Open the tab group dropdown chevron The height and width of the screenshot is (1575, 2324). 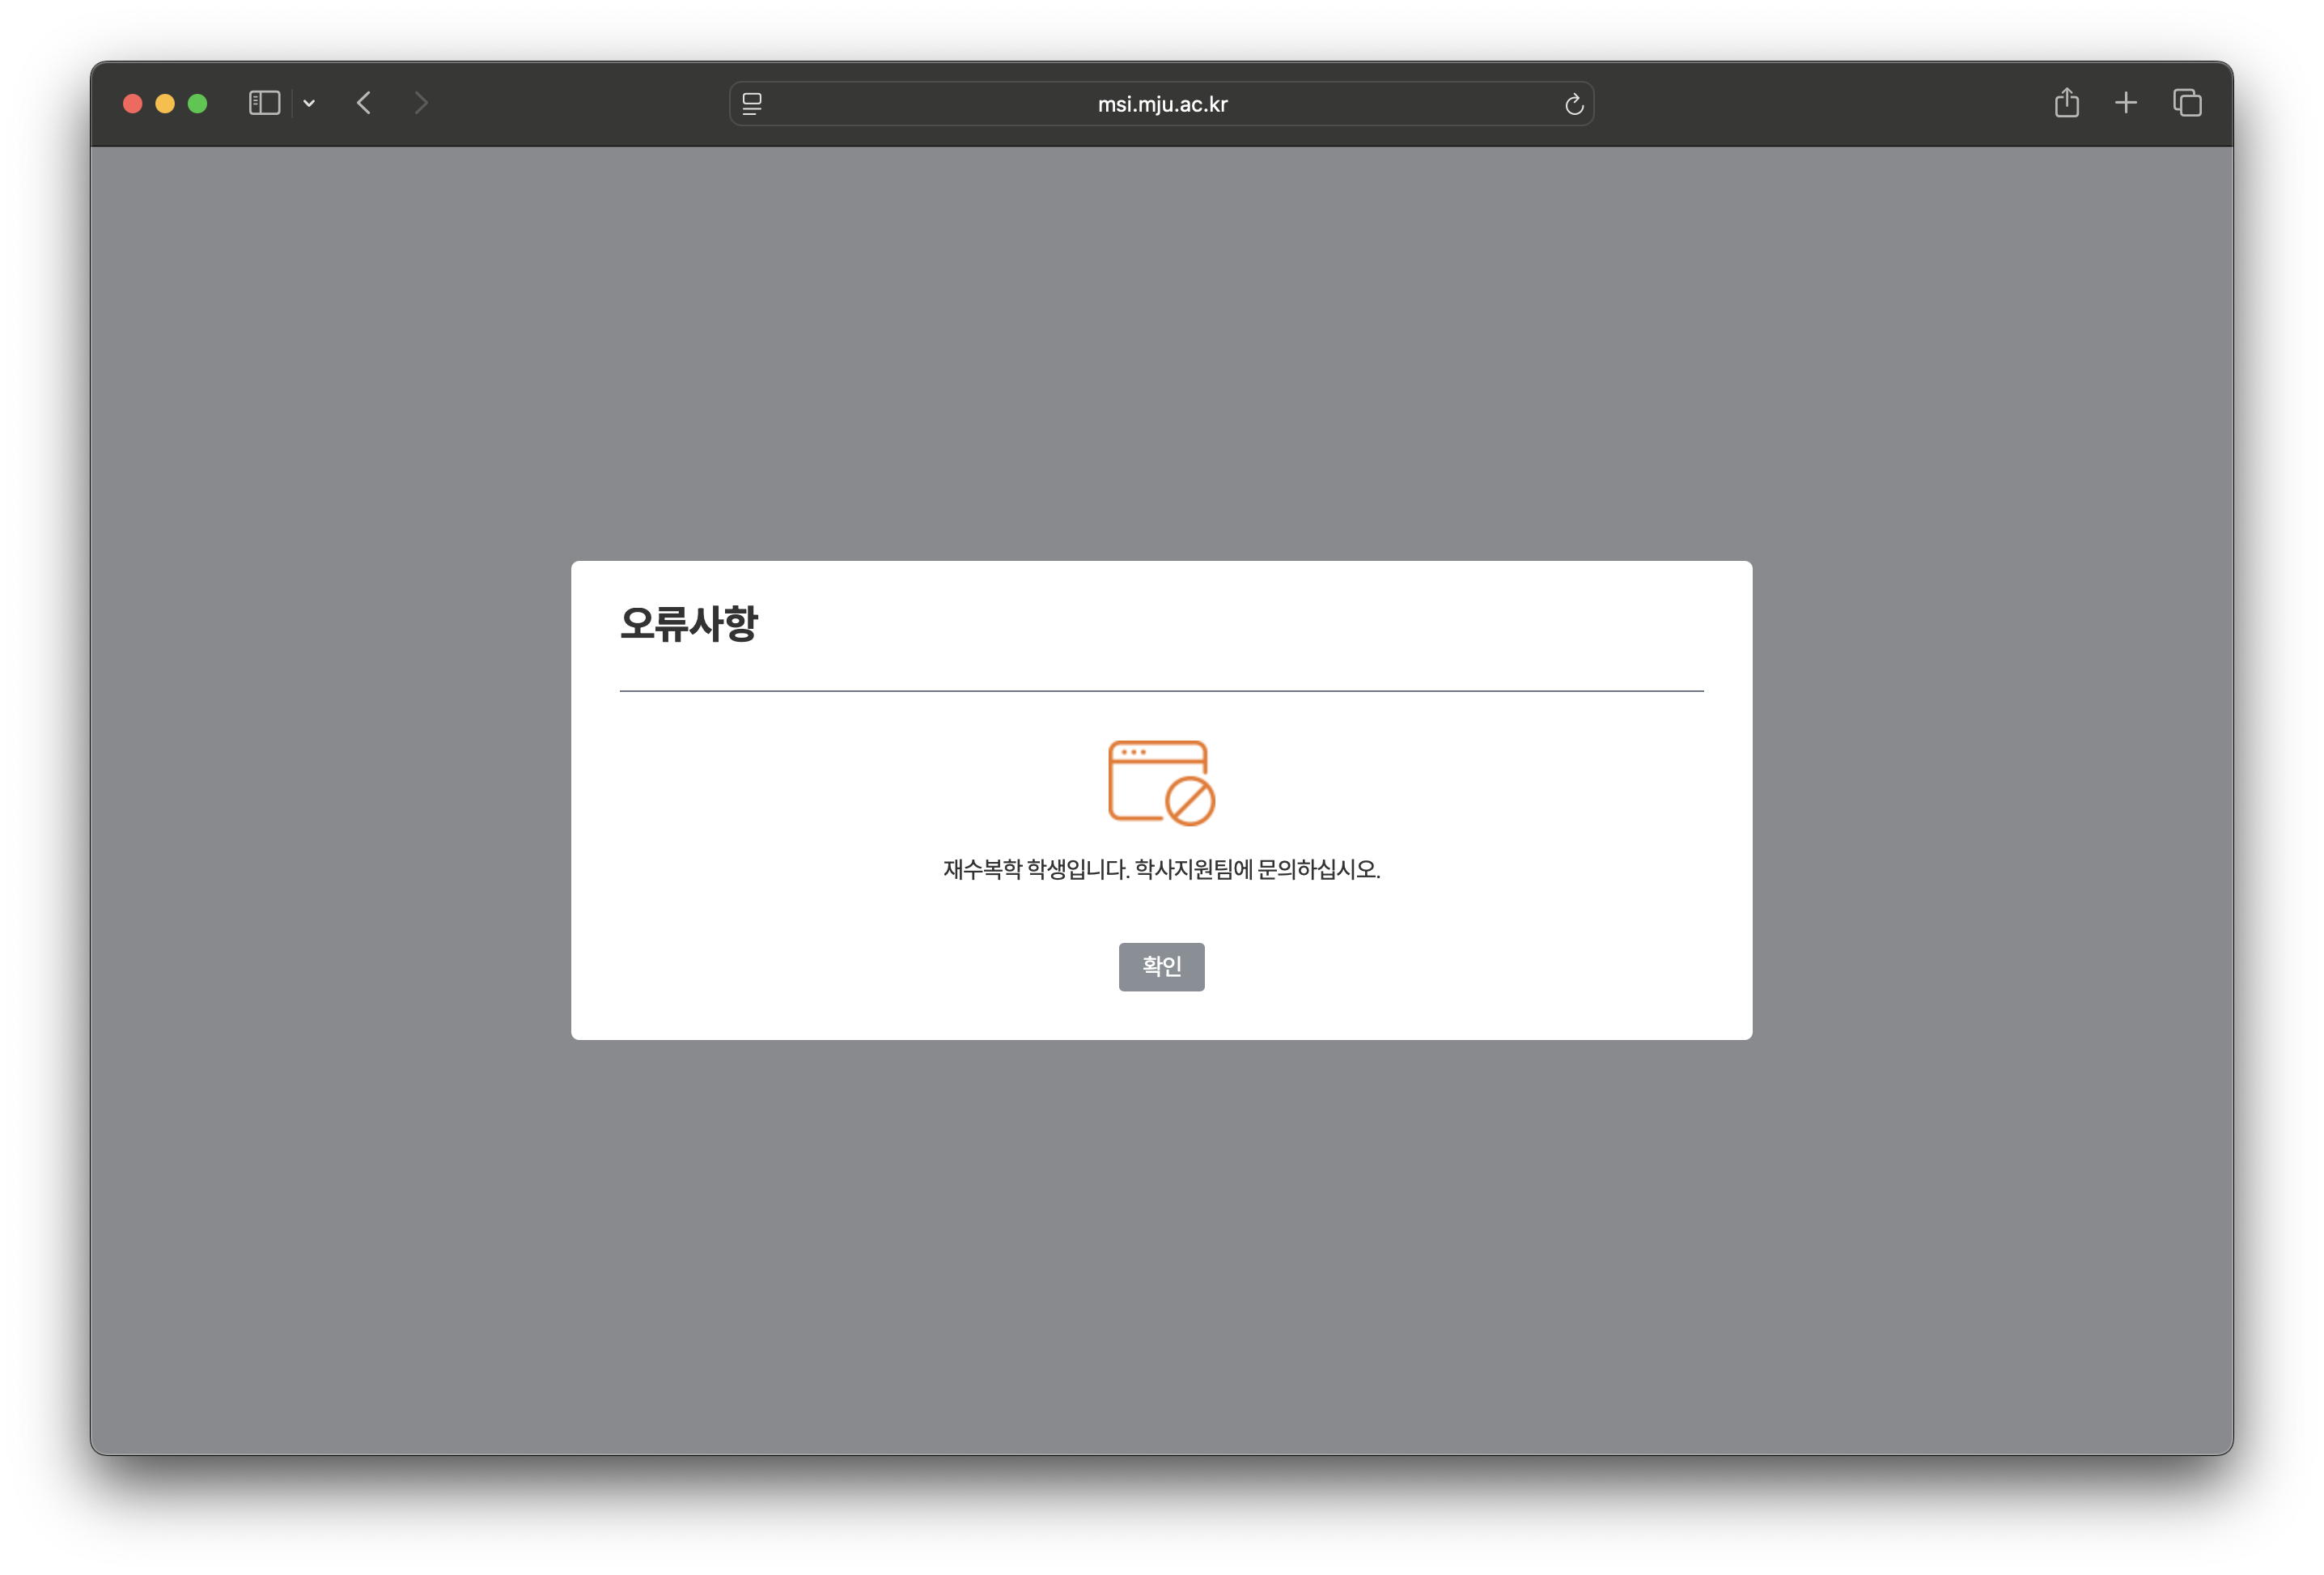pyautogui.click(x=309, y=103)
